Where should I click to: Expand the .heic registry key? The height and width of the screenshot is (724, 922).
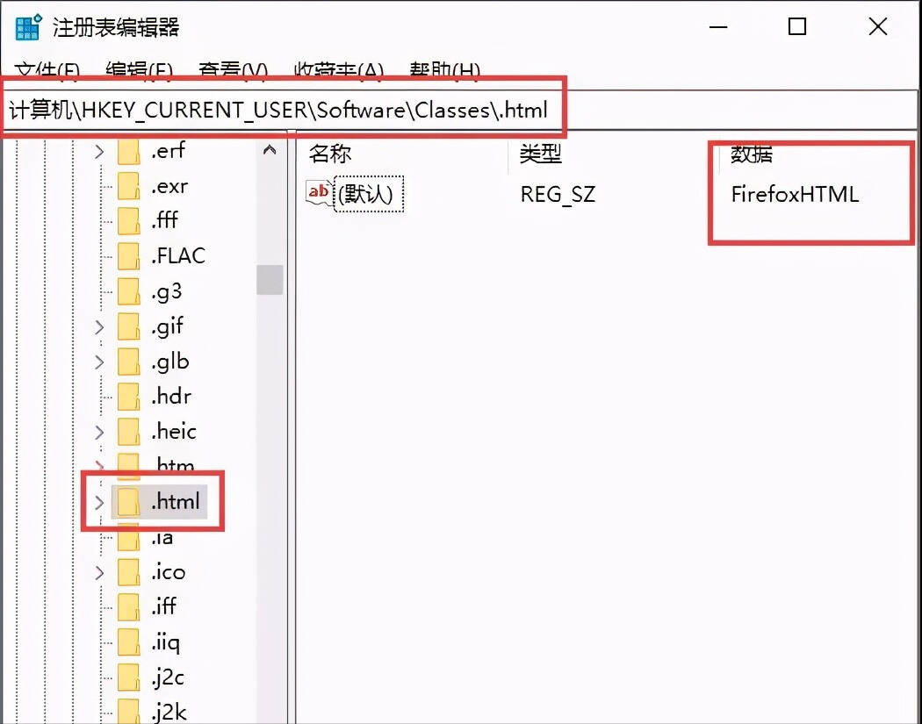(x=99, y=432)
